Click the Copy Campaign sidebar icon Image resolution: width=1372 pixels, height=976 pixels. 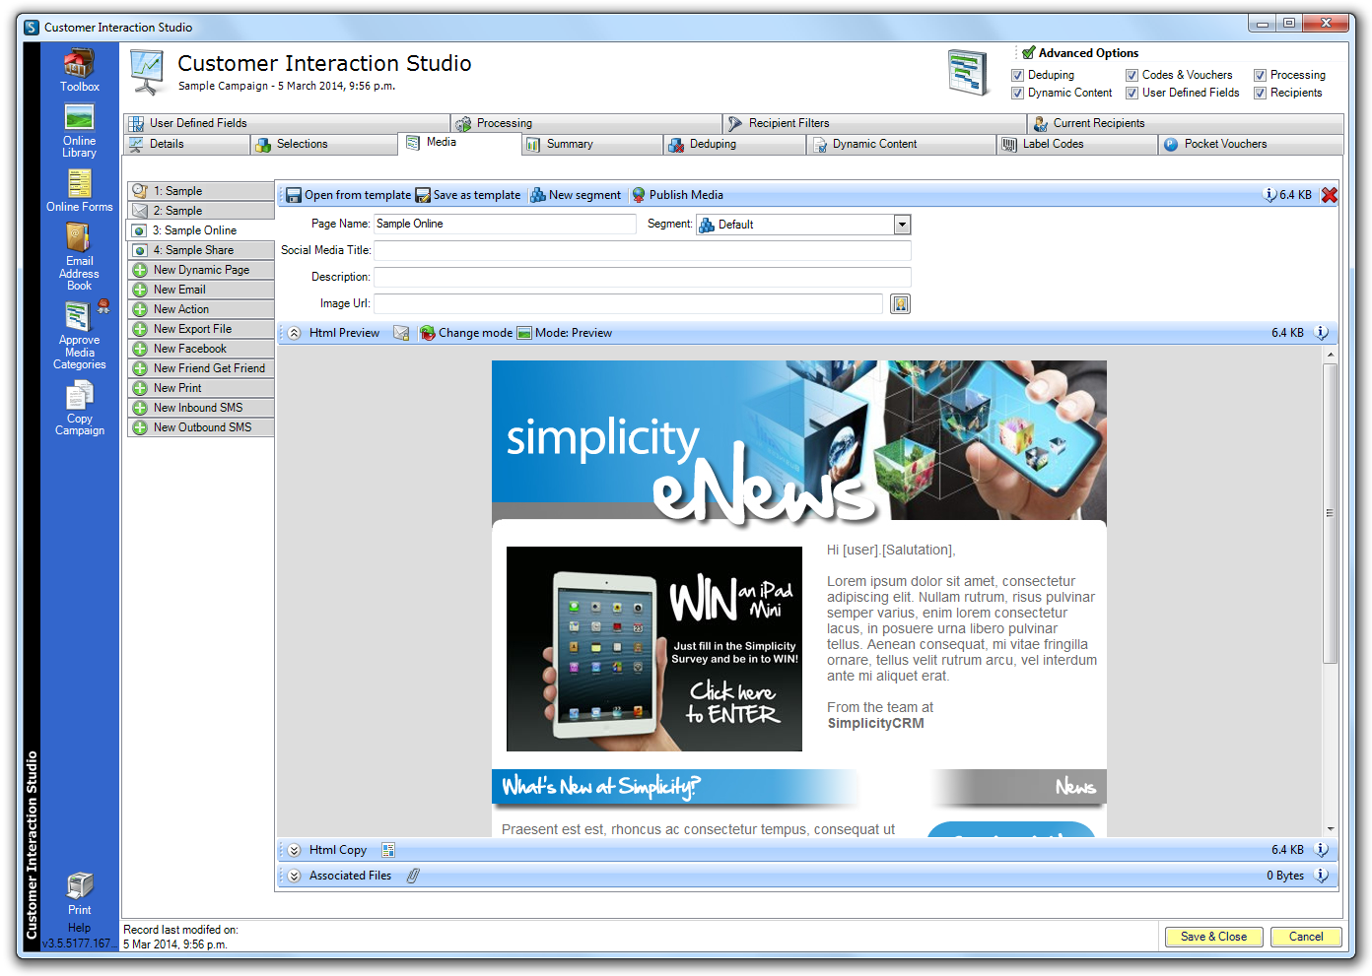(80, 409)
